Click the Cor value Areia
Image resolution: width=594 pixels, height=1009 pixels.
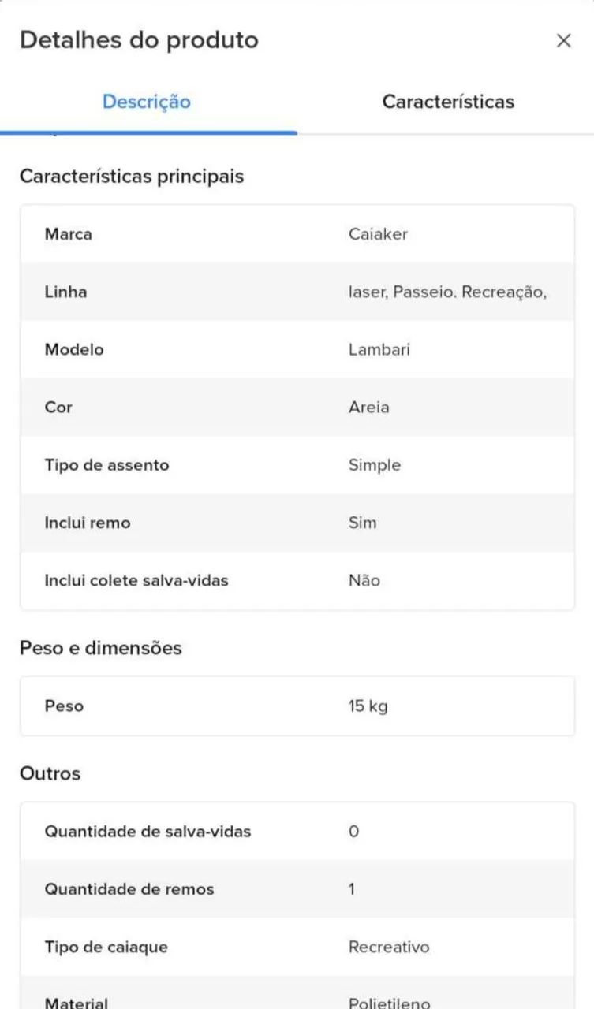coord(368,408)
